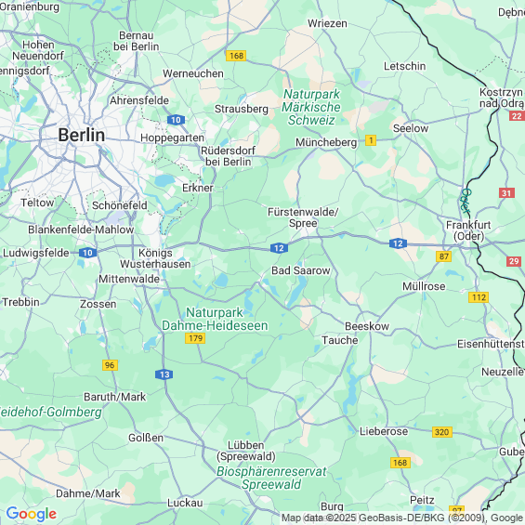Open the Map data copyright notice
The image size is (525, 525).
402,518
